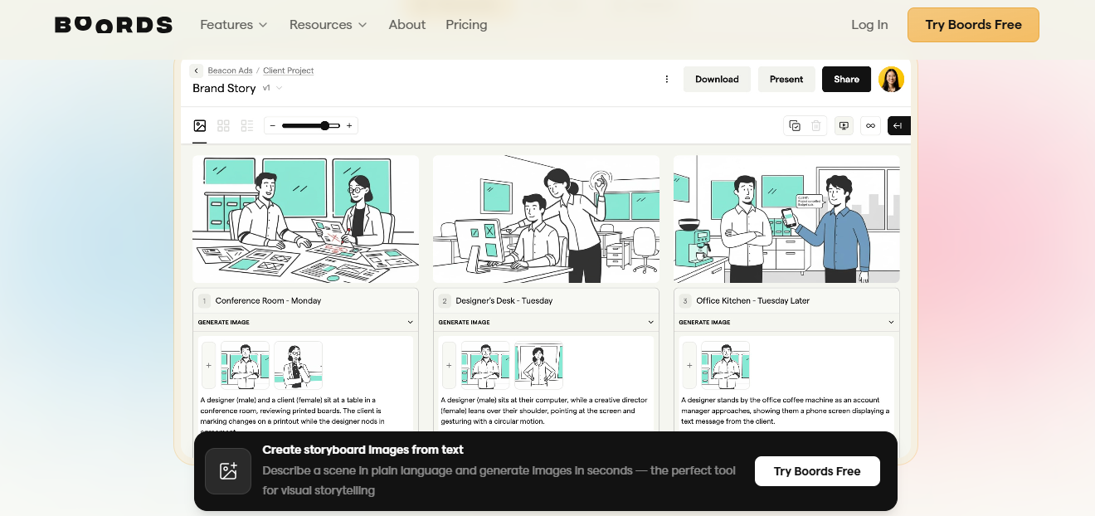Toggle the presentation screen icon in toolbar
Image resolution: width=1095 pixels, height=516 pixels.
click(x=844, y=126)
